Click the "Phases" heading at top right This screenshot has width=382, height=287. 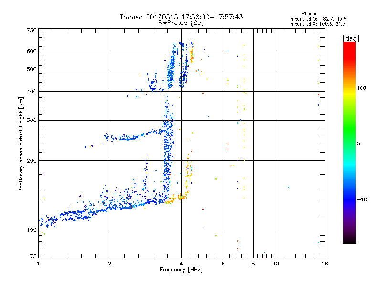click(309, 14)
